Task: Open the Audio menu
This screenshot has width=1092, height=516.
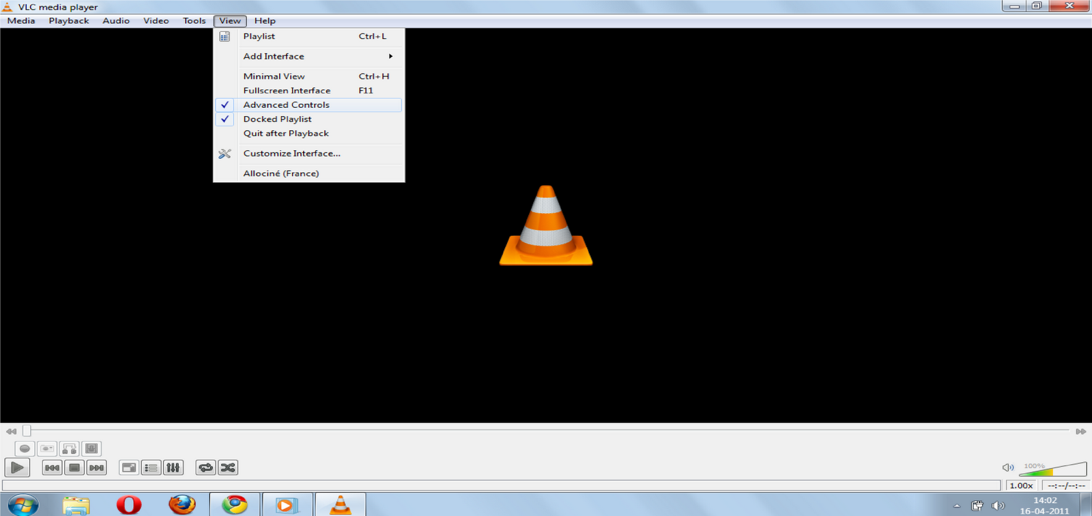Action: click(116, 20)
